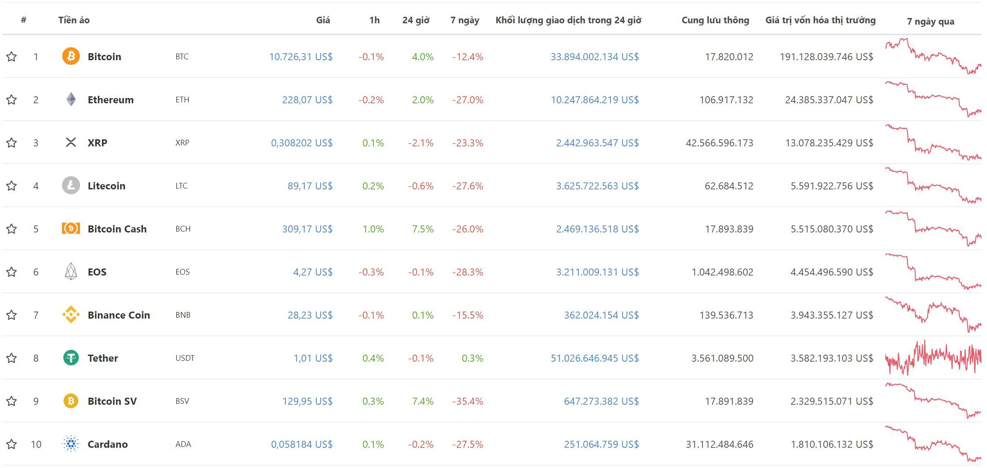The height and width of the screenshot is (468, 987).
Task: Click the BNB ticker symbol
Action: click(183, 315)
